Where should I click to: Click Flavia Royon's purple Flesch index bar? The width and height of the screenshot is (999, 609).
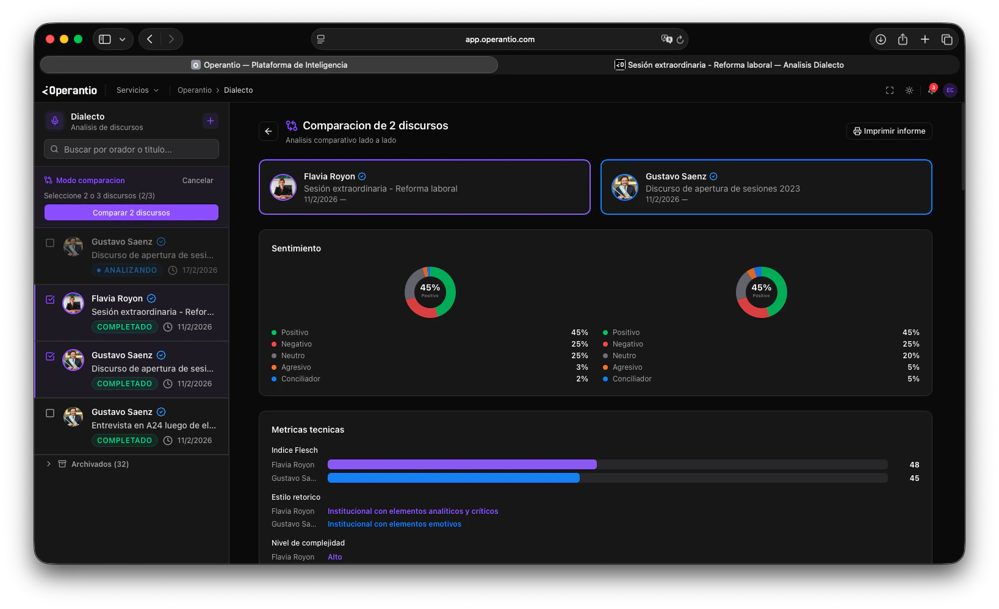click(x=462, y=464)
